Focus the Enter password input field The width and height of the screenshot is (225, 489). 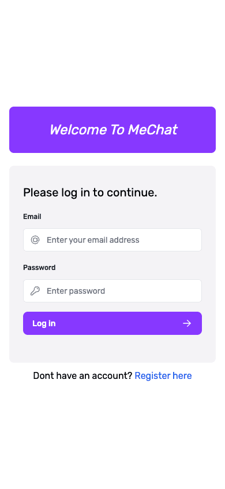tap(112, 291)
